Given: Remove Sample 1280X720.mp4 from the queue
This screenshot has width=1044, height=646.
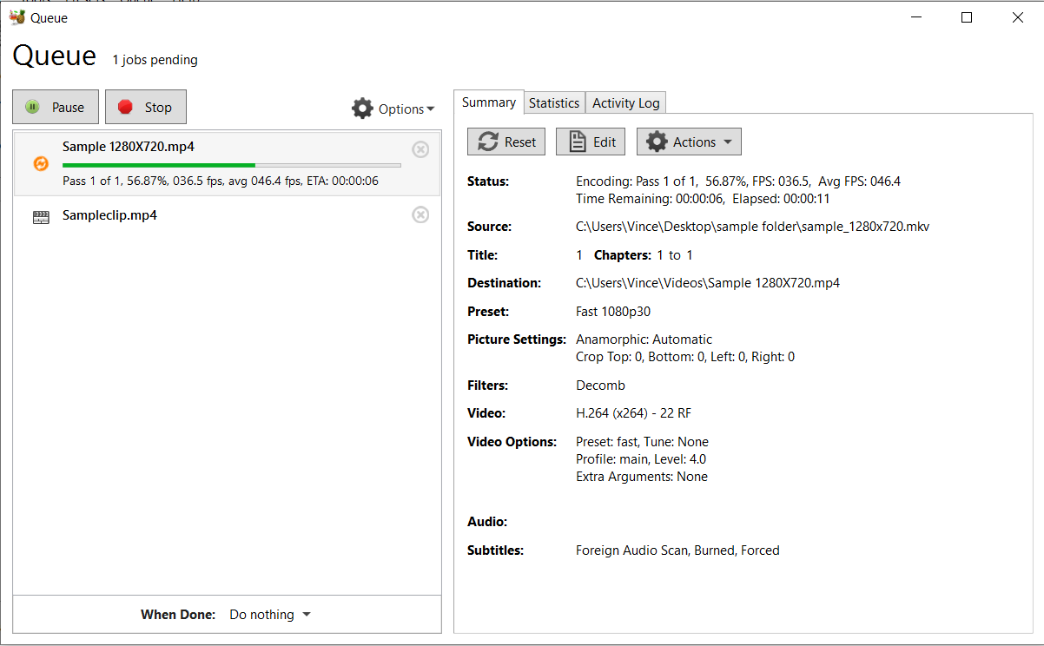Looking at the screenshot, I should pos(420,149).
